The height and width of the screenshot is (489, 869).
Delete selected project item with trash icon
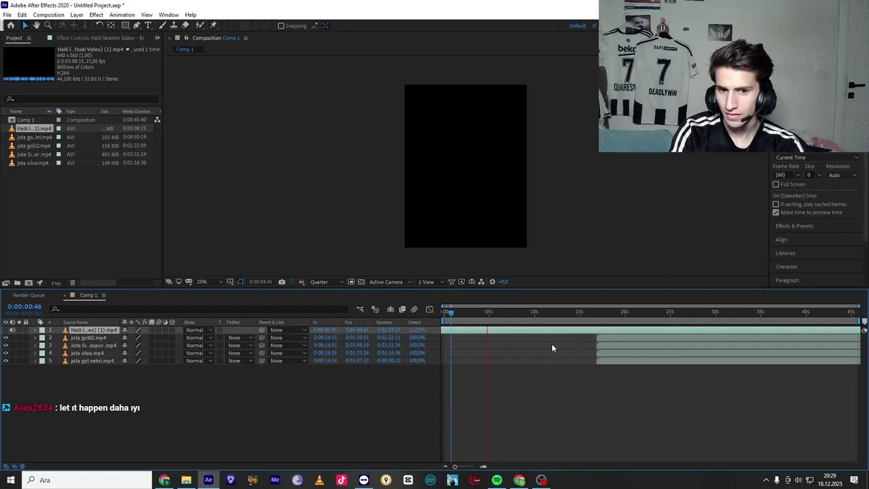coord(73,283)
